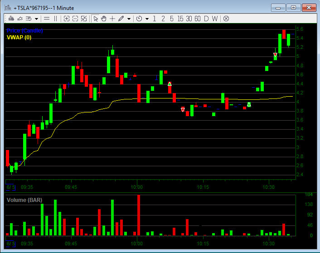Select the crosshair cursor tool
Image resolution: width=320 pixels, height=253 pixels.
pos(112,19)
